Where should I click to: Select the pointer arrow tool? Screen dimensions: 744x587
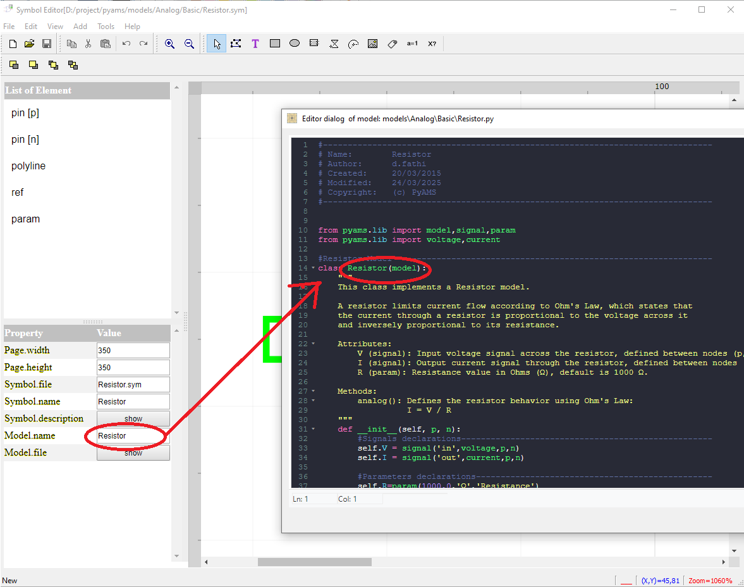216,44
